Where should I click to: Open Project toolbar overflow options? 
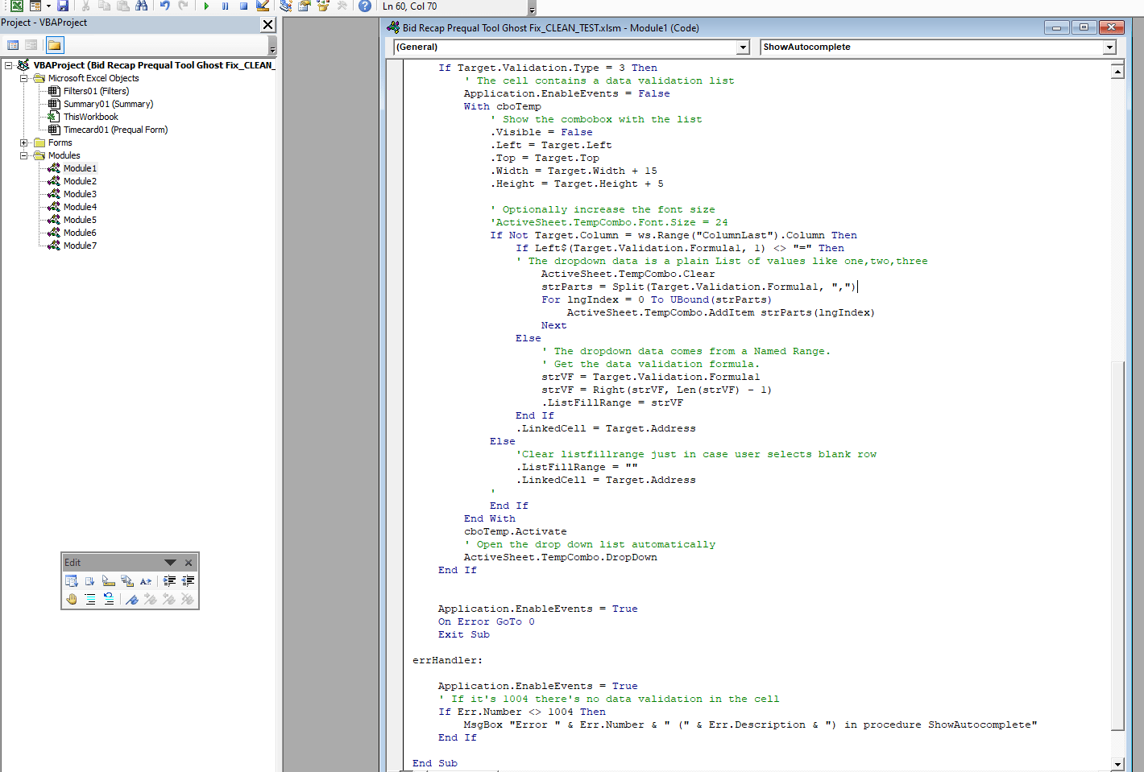272,46
